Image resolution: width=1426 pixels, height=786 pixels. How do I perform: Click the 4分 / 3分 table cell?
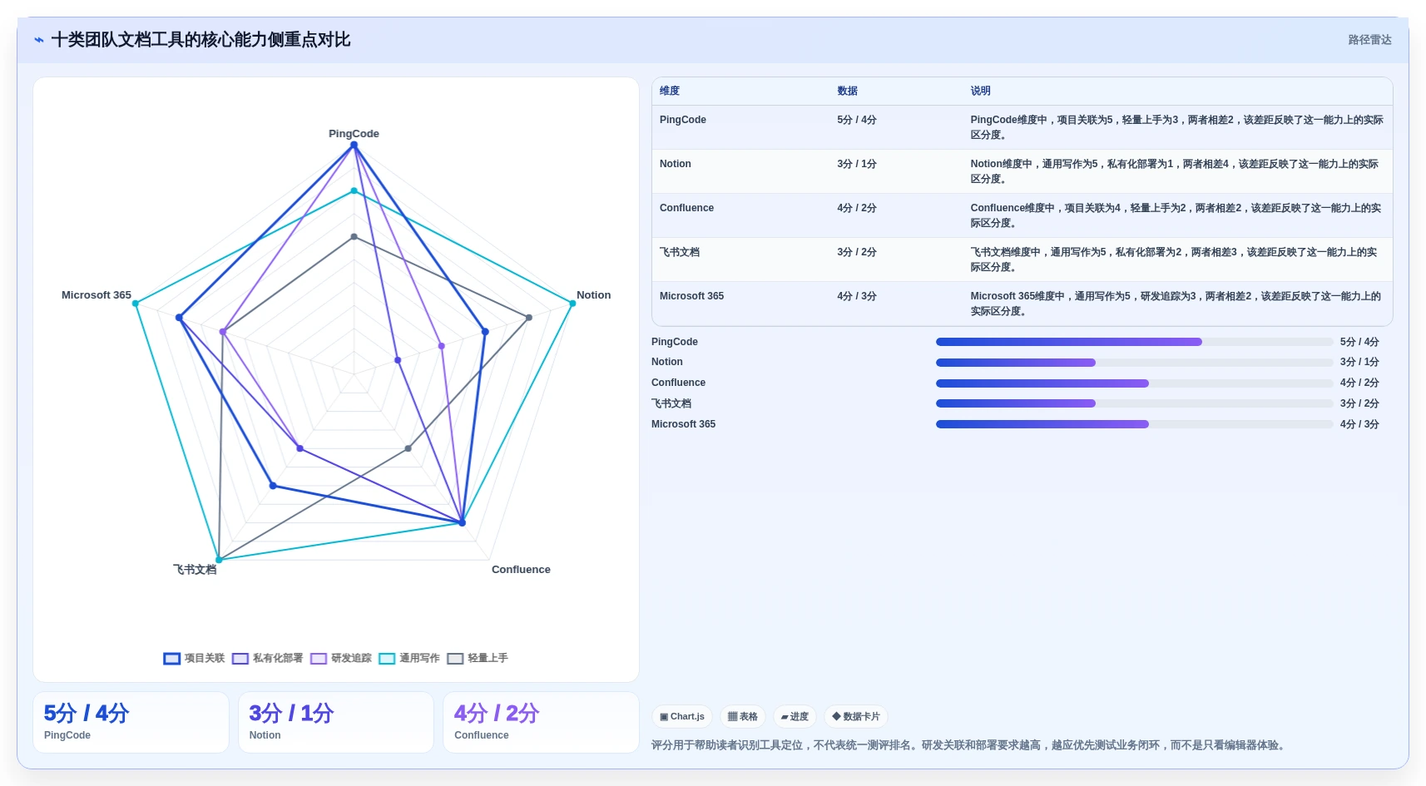point(857,296)
